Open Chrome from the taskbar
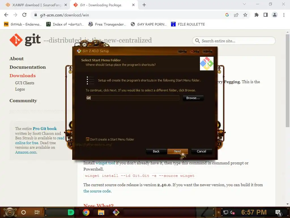Image resolution: width=290 pixels, height=218 pixels. tap(86, 212)
